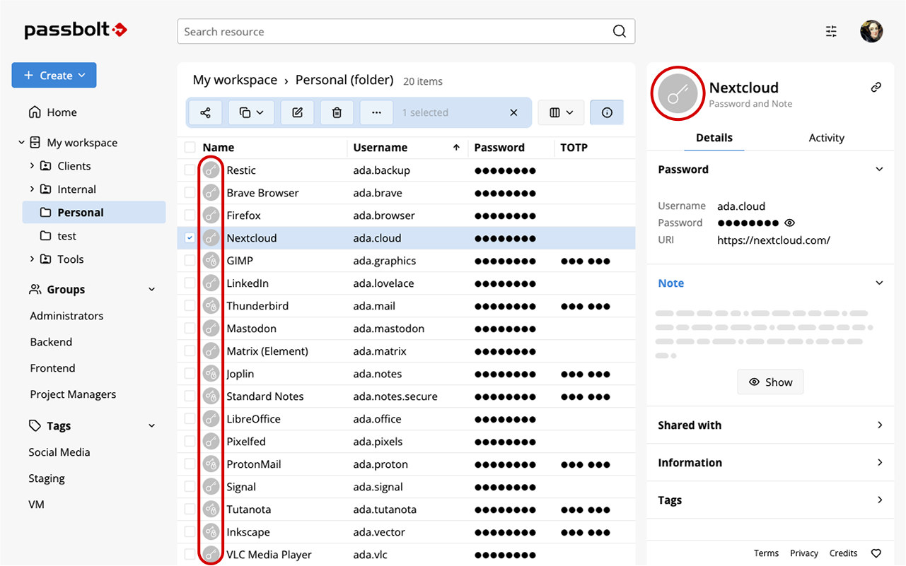Click the nextcloud.com URI link
Screen dimensions: 906x566
point(774,240)
